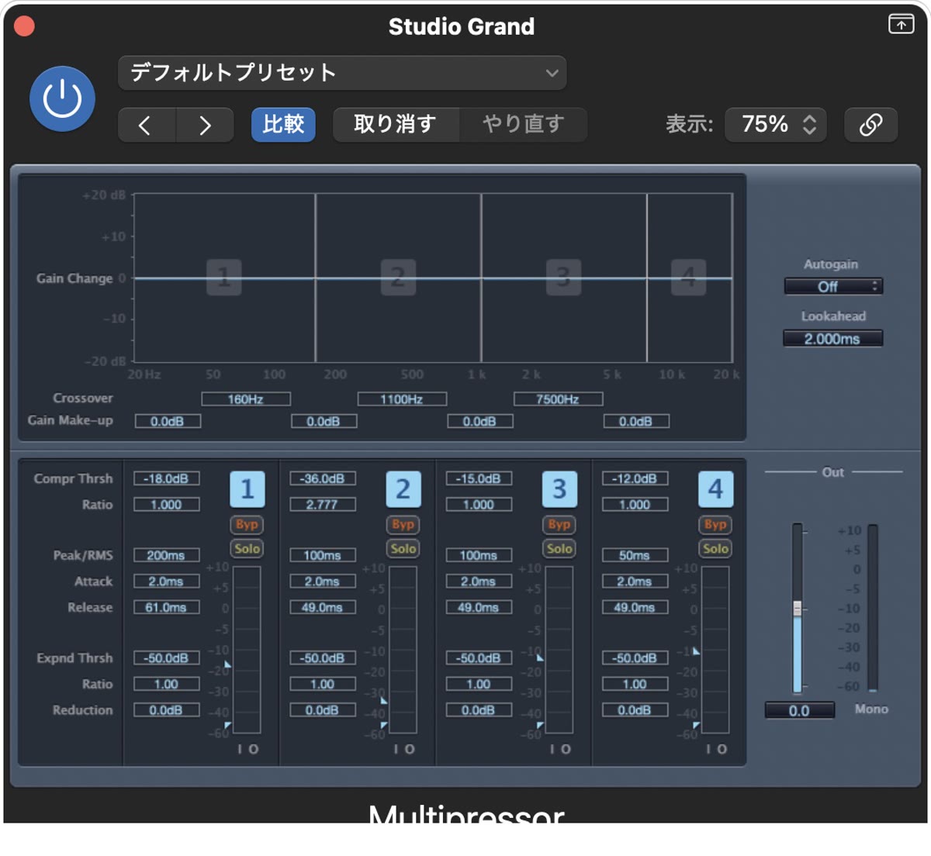Click the やり直す redo button
This screenshot has height=856, width=931.
pos(524,124)
